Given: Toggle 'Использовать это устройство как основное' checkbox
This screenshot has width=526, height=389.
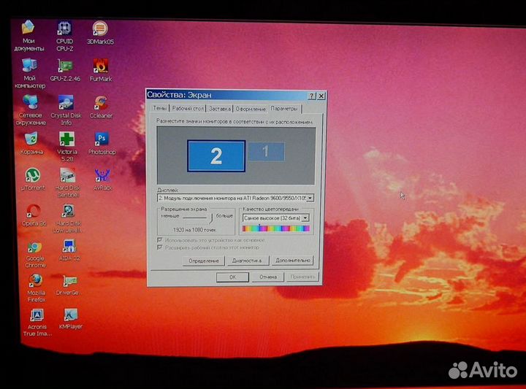Looking at the screenshot, I should [x=161, y=239].
